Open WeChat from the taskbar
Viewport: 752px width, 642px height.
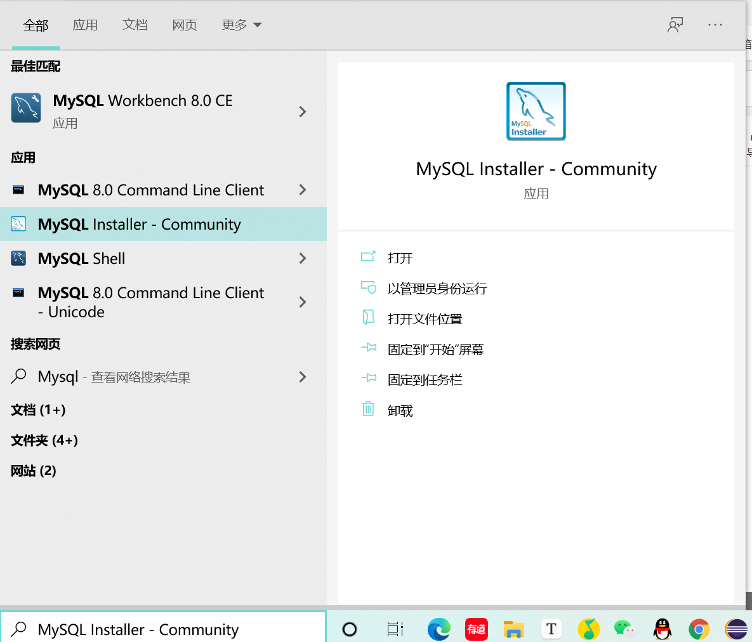point(625,629)
